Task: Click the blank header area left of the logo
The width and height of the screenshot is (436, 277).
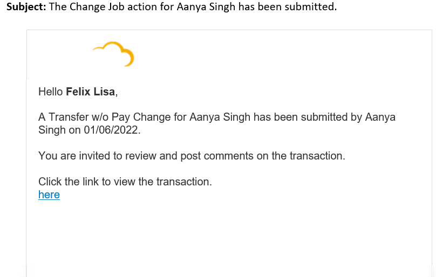Action: pos(58,54)
